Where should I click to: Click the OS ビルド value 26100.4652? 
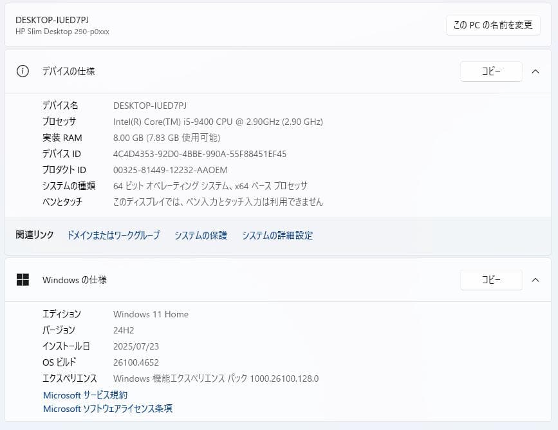pyautogui.click(x=136, y=362)
